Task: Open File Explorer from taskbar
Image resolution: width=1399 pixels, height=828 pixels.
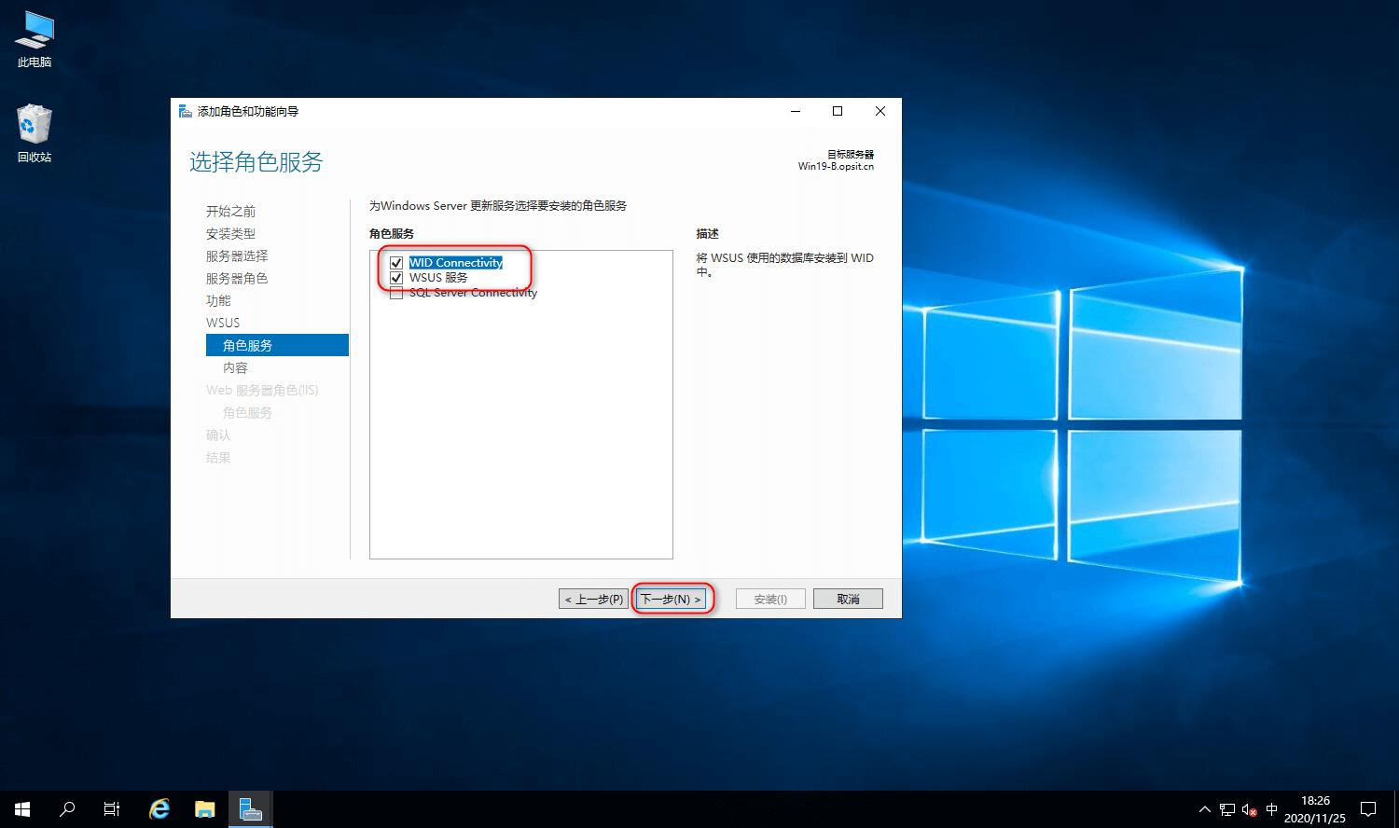Action: point(204,809)
